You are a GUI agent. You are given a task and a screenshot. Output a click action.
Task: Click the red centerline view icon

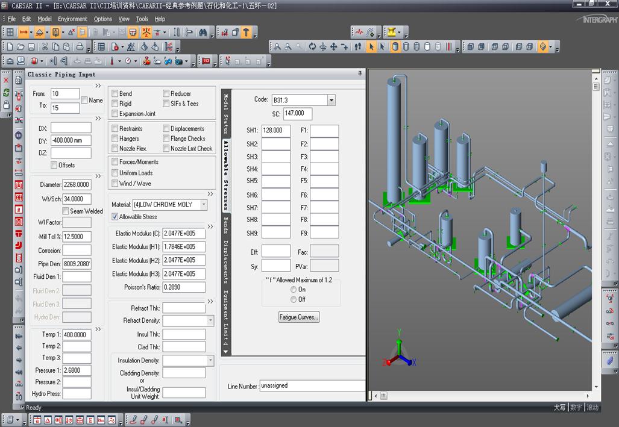point(449,47)
